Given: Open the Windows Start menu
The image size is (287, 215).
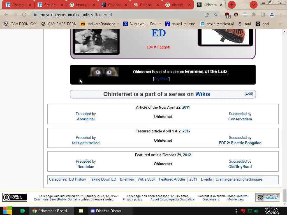Looking at the screenshot, I should coord(8,211).
